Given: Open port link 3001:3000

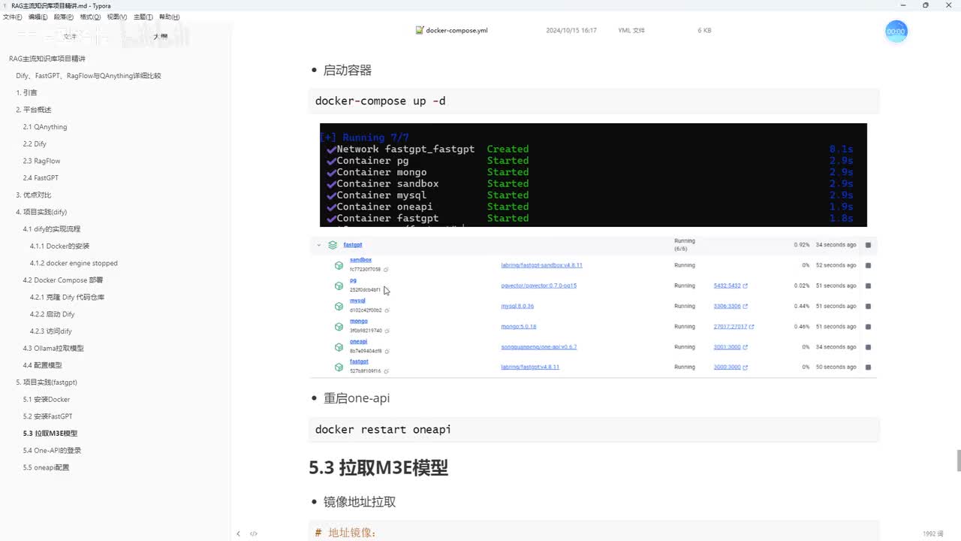Looking at the screenshot, I should click(727, 347).
